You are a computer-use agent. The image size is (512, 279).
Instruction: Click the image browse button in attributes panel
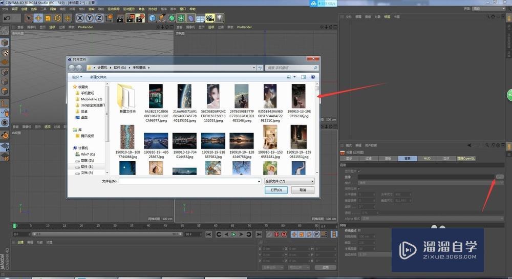click(500, 177)
